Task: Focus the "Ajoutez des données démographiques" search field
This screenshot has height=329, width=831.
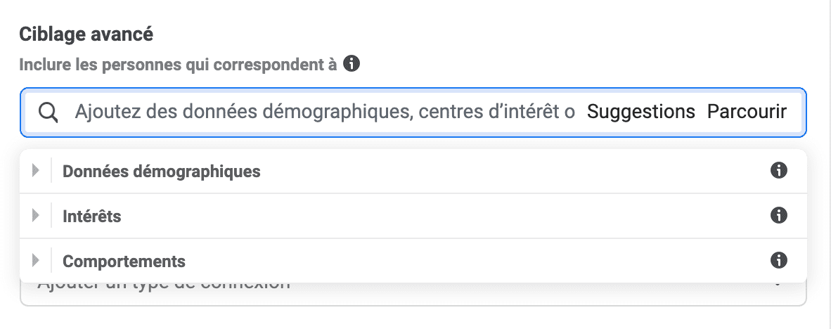Action: coord(324,112)
